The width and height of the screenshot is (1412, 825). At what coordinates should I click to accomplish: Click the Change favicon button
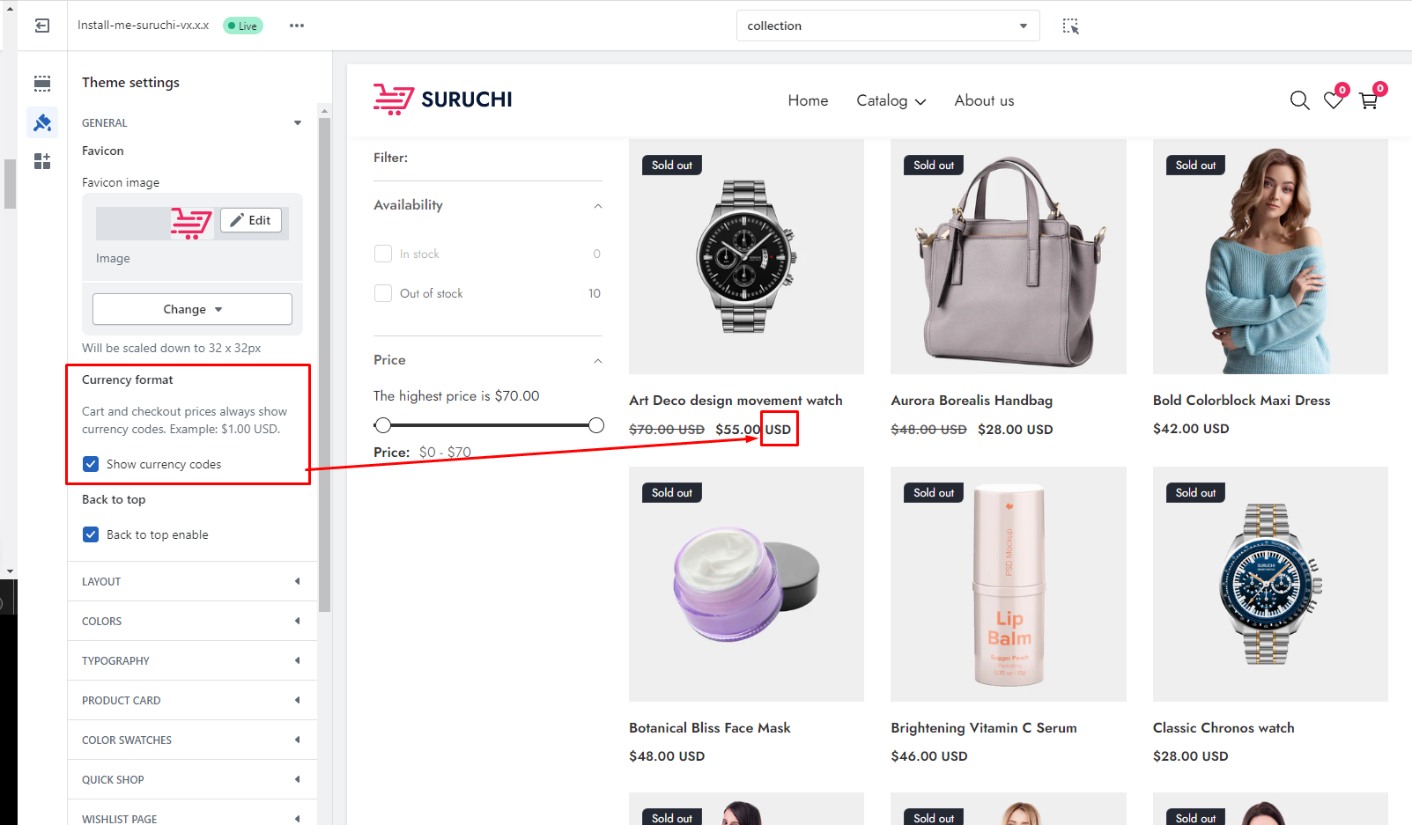(x=192, y=309)
